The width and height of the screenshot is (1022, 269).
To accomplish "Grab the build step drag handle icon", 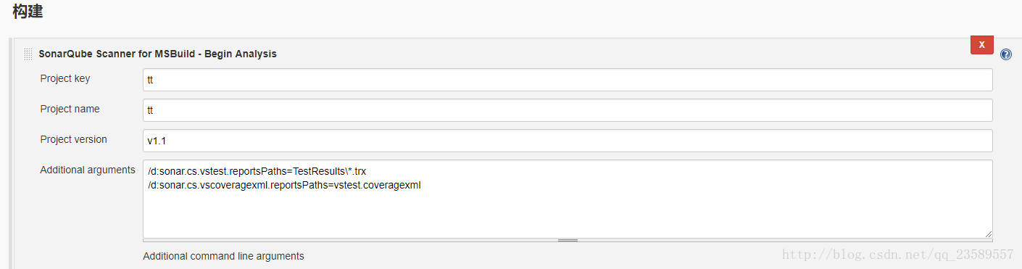I will pos(28,54).
